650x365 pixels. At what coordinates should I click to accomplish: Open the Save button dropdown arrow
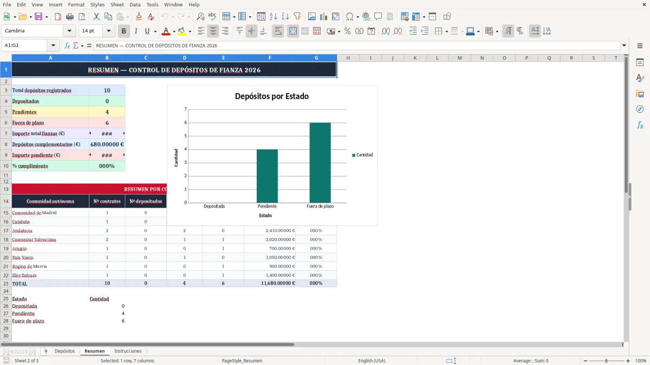click(x=46, y=17)
